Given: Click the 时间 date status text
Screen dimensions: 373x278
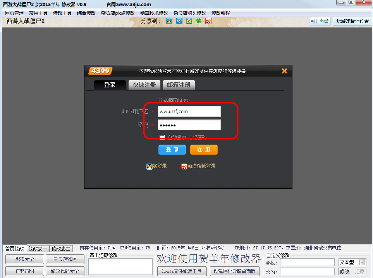Looking at the screenshot, I should [191, 248].
